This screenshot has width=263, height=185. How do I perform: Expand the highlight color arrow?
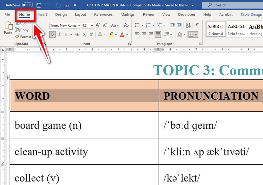pyautogui.click(x=116, y=35)
